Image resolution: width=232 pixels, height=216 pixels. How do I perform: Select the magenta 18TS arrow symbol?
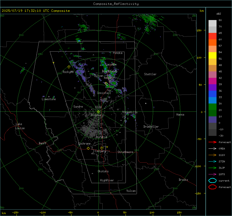tap(212, 174)
